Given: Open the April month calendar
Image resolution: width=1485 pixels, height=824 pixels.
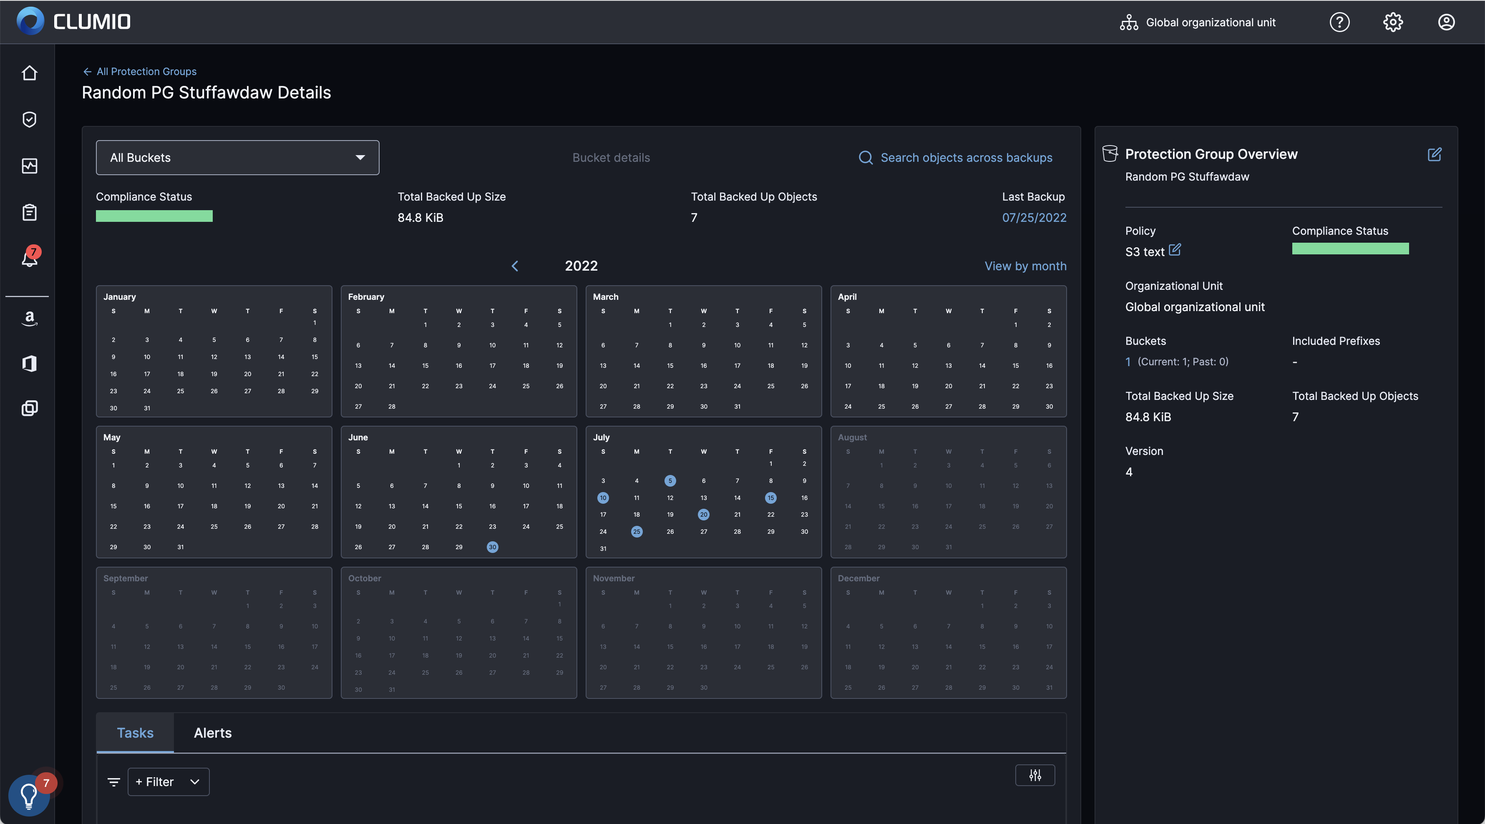Looking at the screenshot, I should (948, 351).
